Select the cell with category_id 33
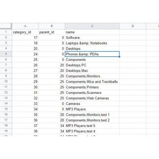This screenshot has width=159, height=159. (x=25, y=104)
